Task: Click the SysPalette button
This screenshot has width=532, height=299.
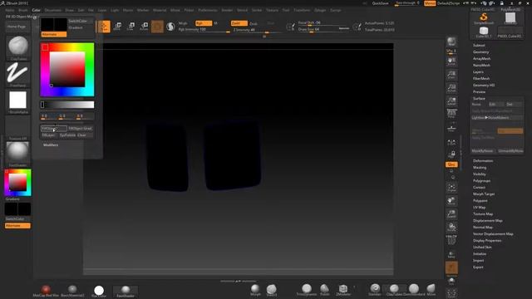Action: pyautogui.click(x=67, y=135)
